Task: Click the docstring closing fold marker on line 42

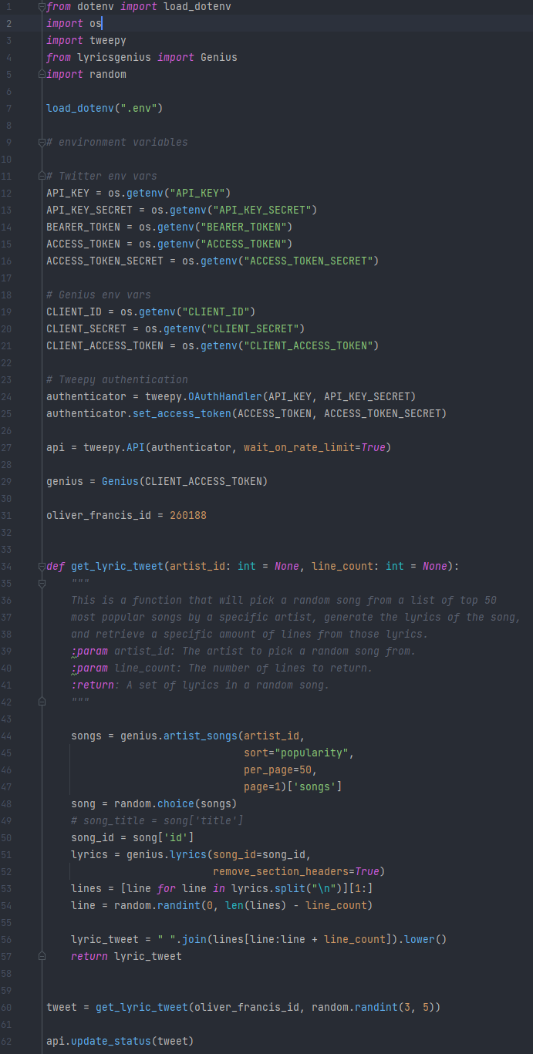Action: click(x=42, y=702)
